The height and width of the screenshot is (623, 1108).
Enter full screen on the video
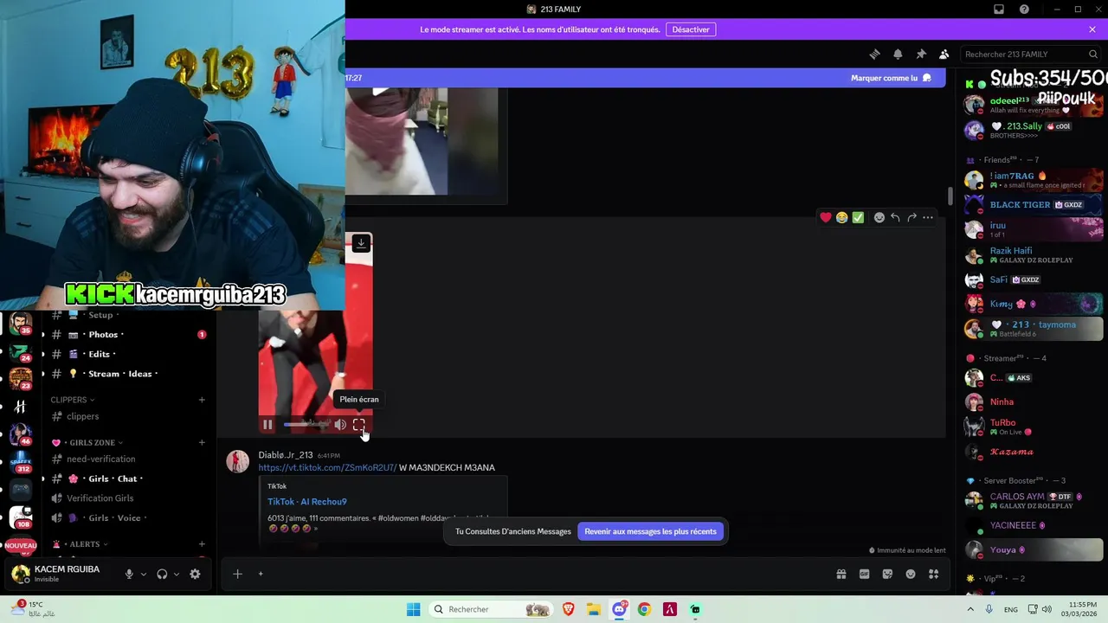point(359,425)
